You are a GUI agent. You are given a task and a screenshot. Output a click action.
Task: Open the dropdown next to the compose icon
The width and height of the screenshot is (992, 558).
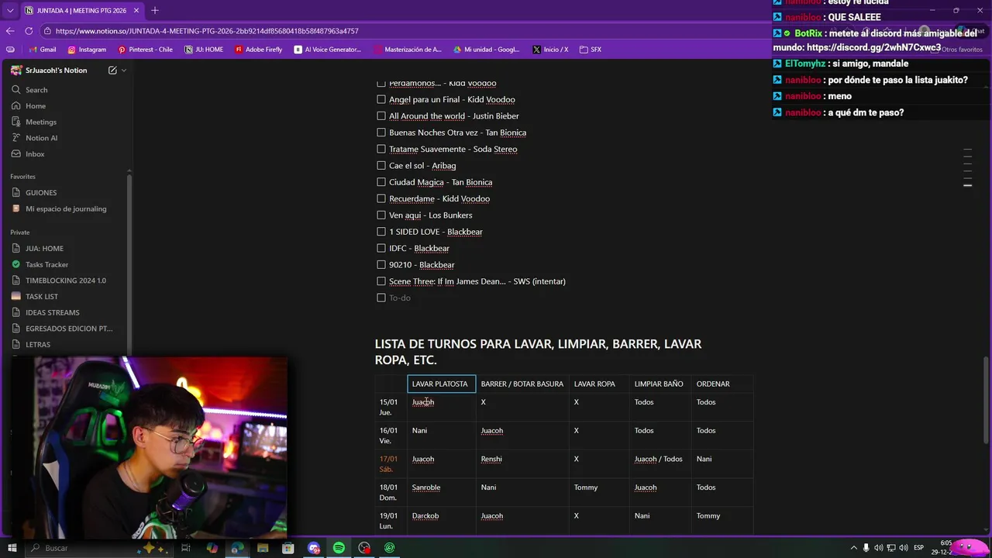point(124,71)
